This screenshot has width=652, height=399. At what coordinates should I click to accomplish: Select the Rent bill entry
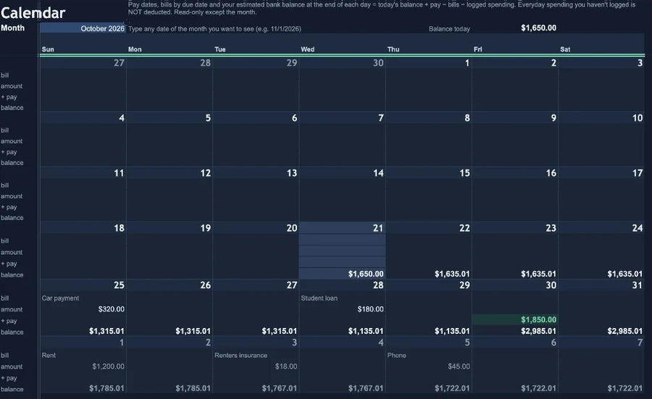click(x=49, y=356)
